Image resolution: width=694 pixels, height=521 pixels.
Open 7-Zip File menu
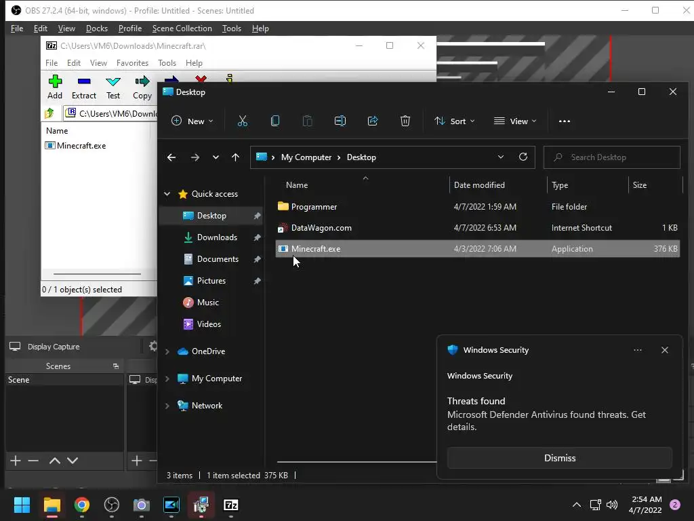52,63
